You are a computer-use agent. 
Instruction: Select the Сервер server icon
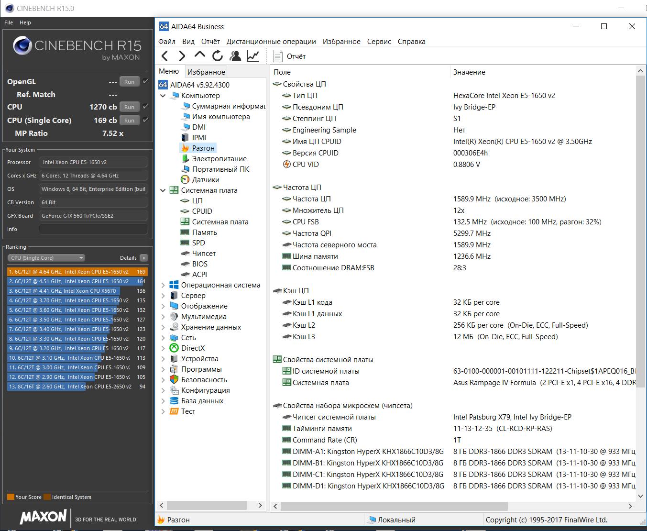click(174, 296)
